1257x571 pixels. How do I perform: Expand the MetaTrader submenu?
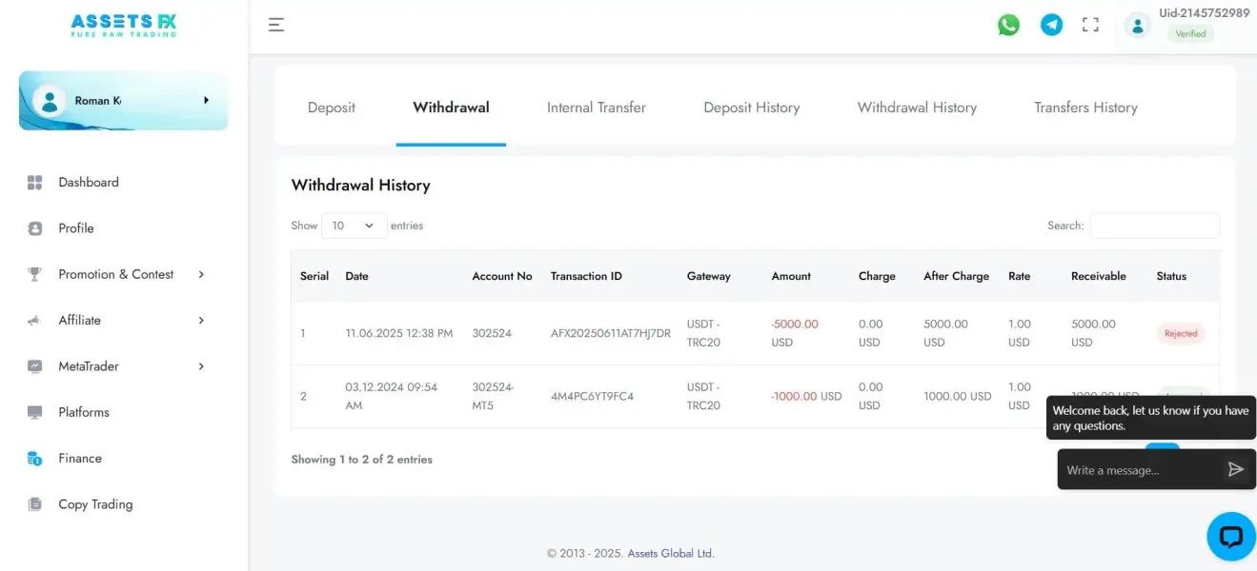click(x=201, y=366)
